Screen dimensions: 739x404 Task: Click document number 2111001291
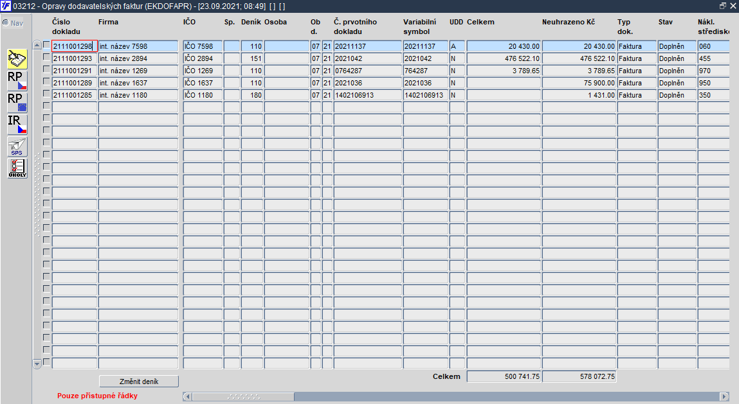75,71
